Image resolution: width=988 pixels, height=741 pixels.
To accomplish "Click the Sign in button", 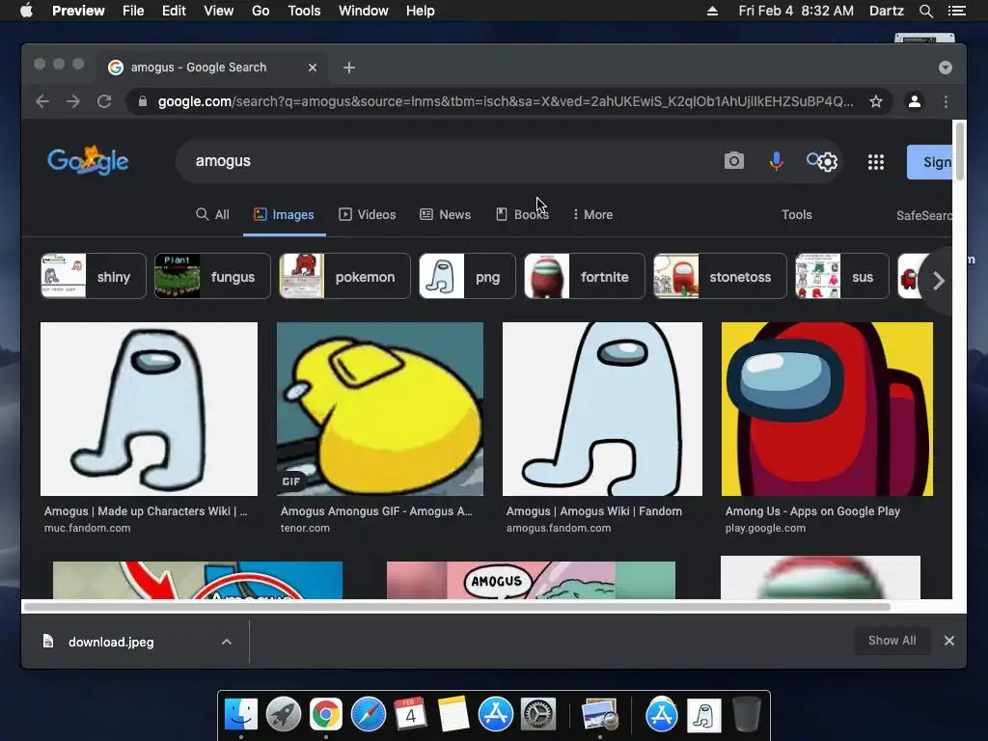I will tap(930, 162).
